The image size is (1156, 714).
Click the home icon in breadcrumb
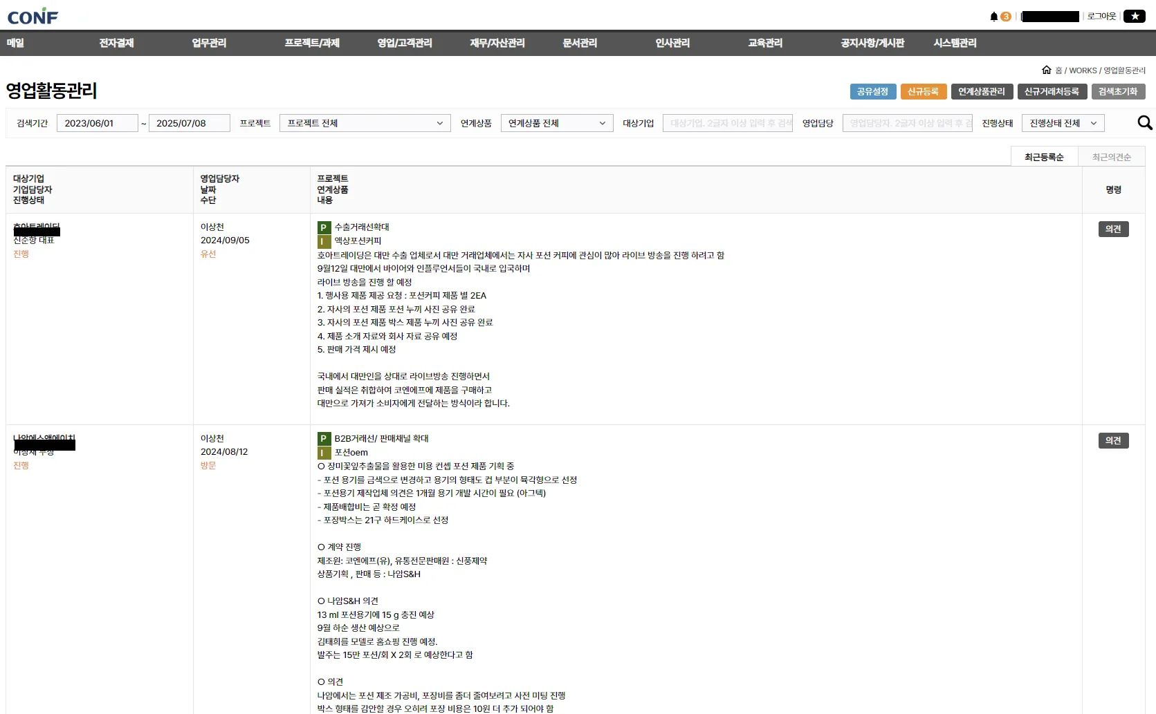coord(1047,70)
